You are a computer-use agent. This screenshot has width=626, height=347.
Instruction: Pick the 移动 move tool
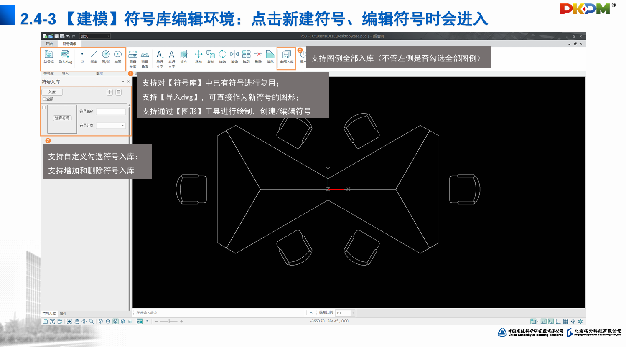(198, 57)
